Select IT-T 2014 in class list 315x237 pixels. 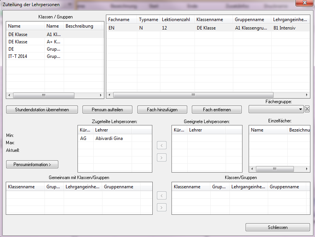[x=18, y=56]
